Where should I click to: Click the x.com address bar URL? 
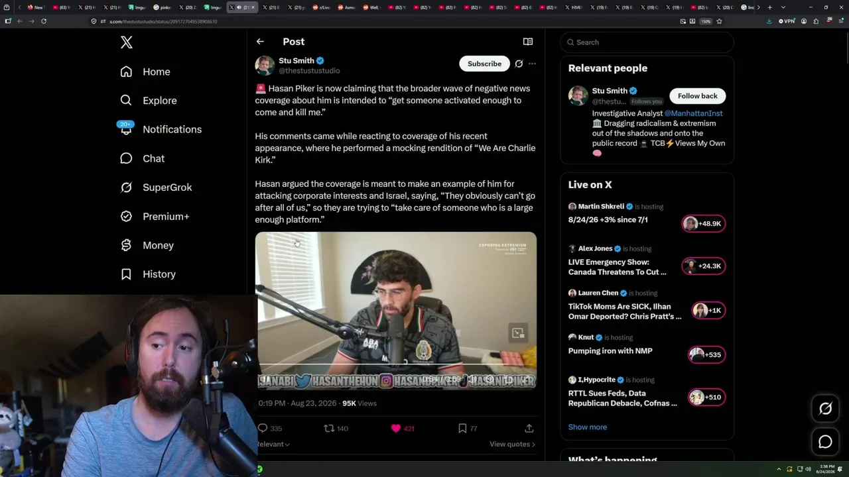[163, 21]
